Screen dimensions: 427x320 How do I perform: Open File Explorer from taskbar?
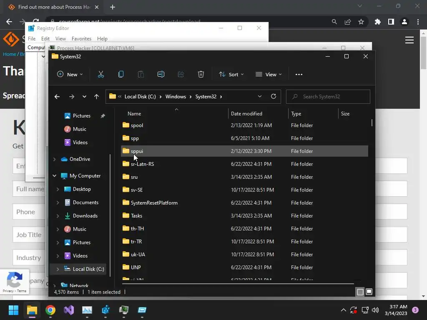32,310
